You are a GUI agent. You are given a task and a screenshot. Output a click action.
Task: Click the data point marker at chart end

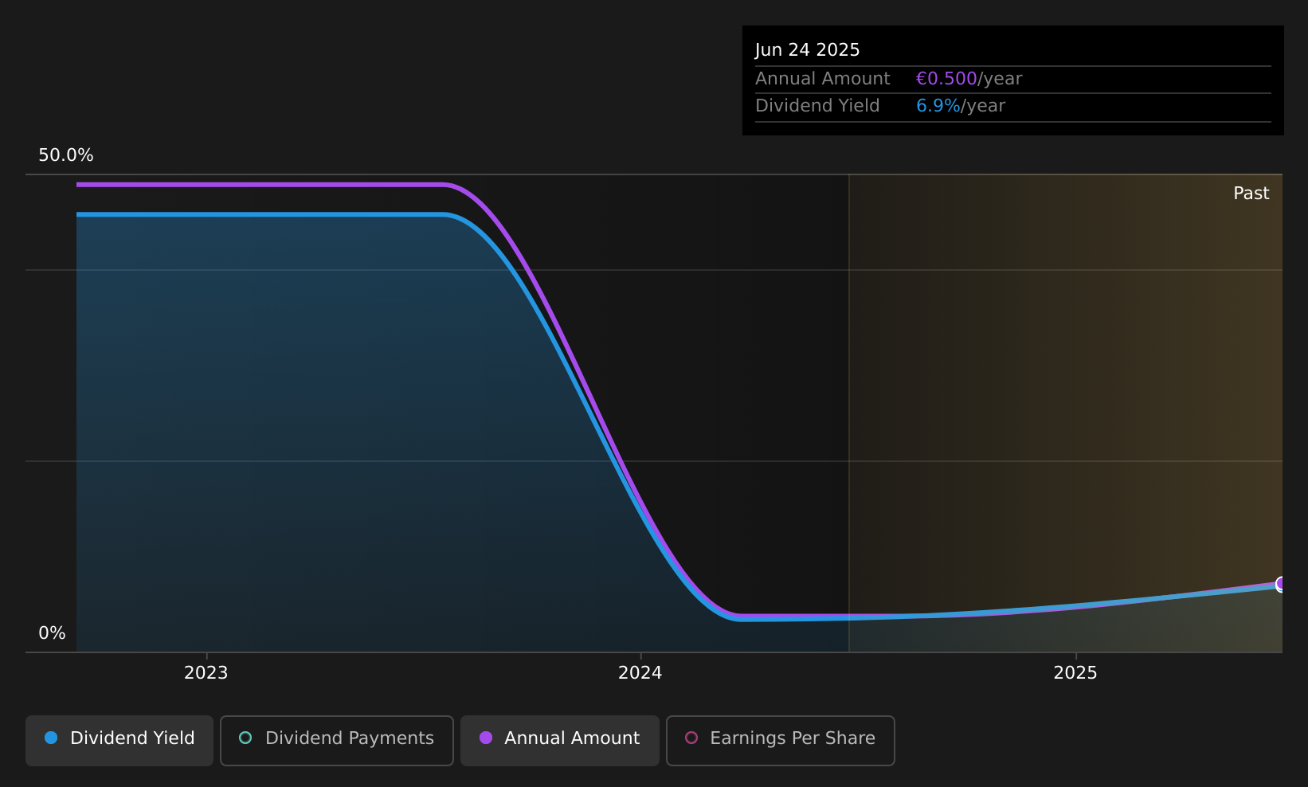click(1281, 584)
